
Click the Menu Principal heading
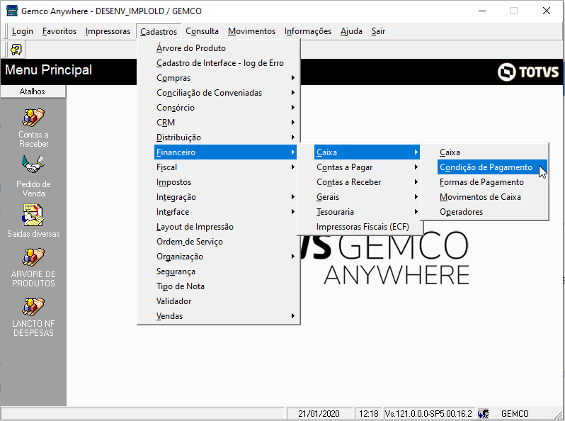[x=48, y=69]
